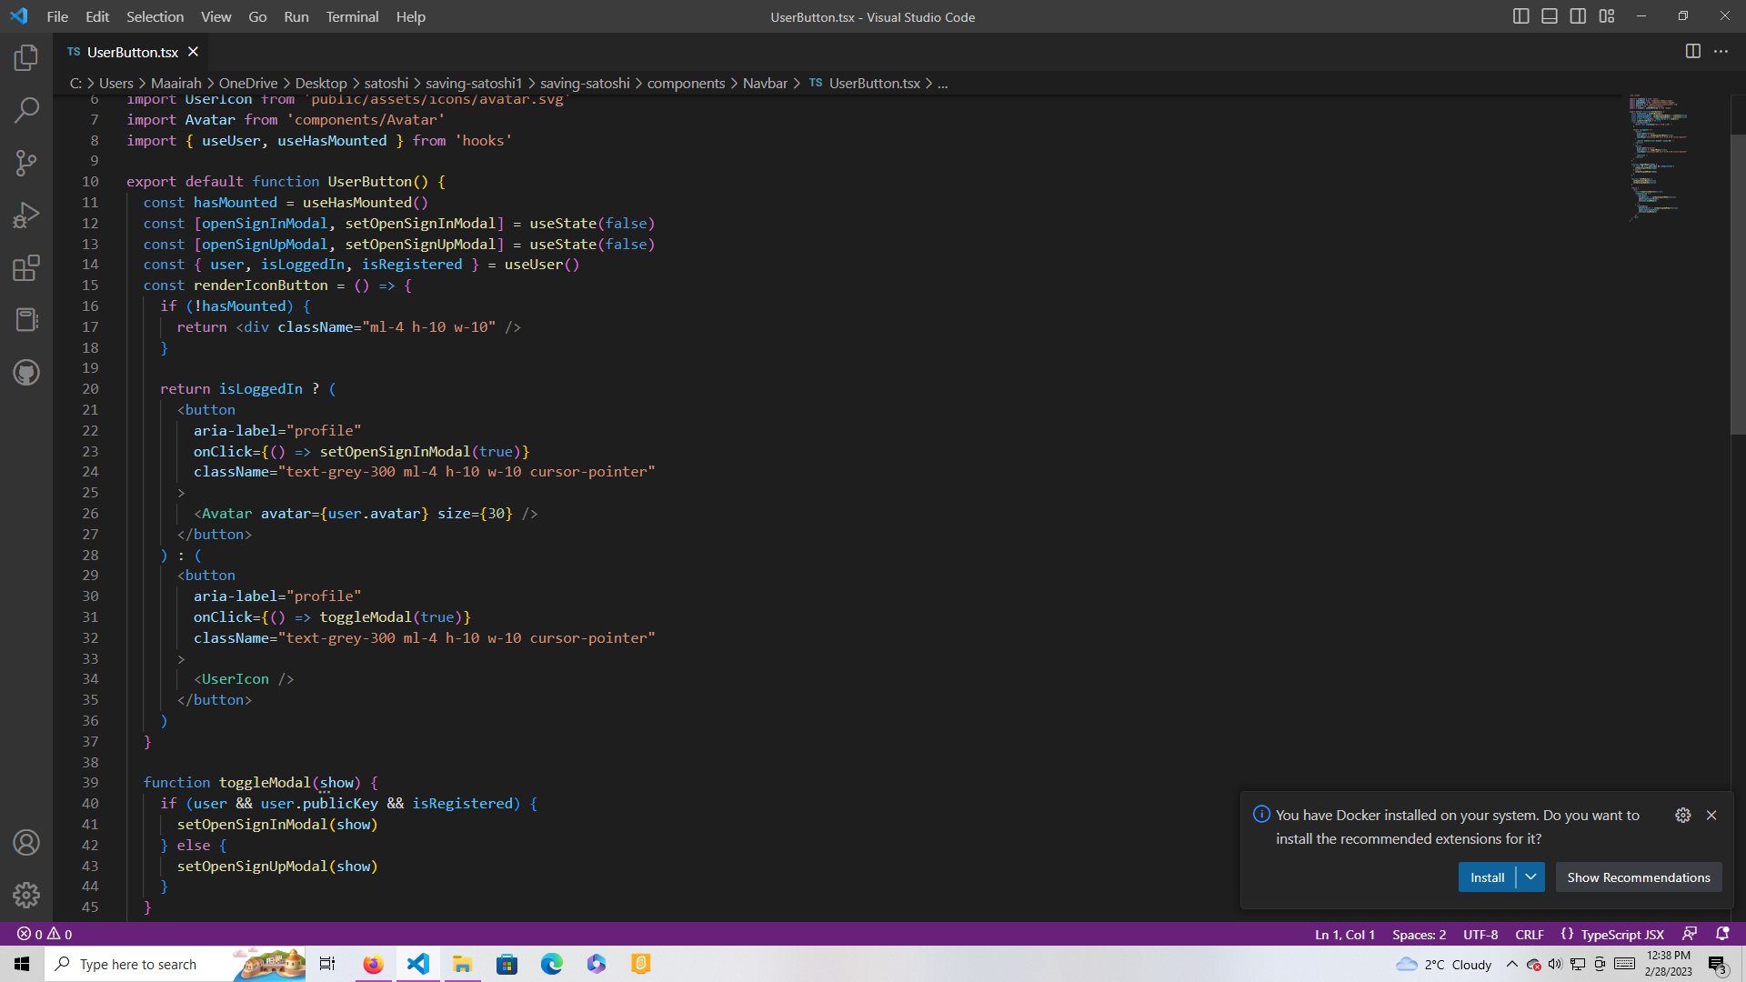Open the More Actions editor menu
The width and height of the screenshot is (1746, 982).
(x=1722, y=51)
